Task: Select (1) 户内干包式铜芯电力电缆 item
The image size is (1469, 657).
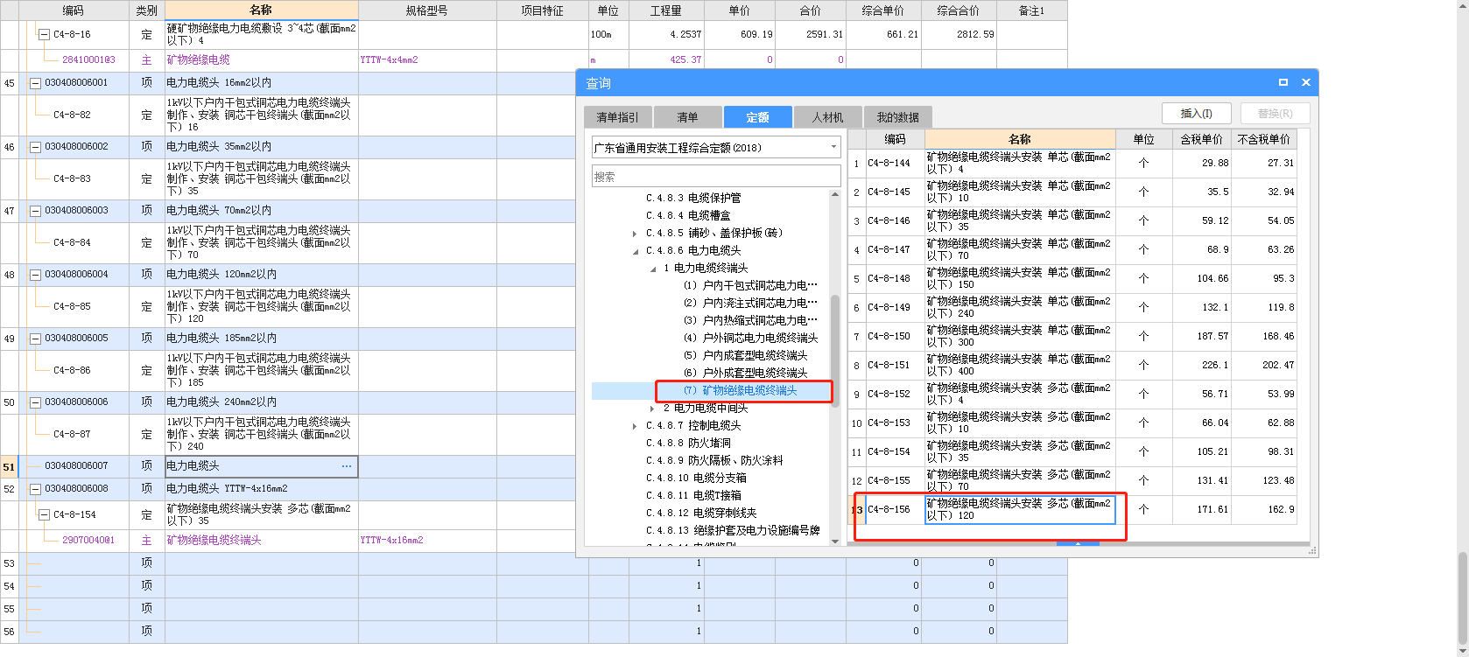Action: point(750,285)
